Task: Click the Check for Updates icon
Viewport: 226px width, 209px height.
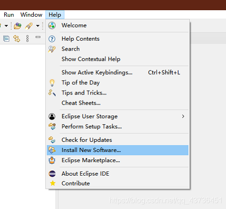Action: pyautogui.click(x=52, y=140)
